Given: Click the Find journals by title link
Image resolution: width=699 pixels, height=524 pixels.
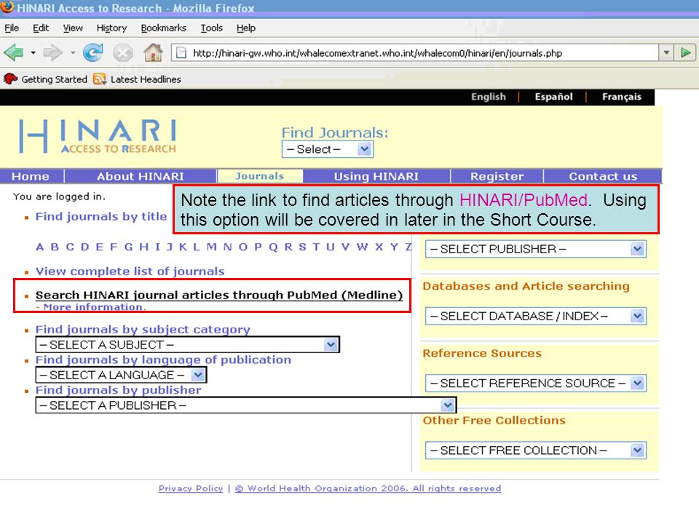Looking at the screenshot, I should click(101, 217).
